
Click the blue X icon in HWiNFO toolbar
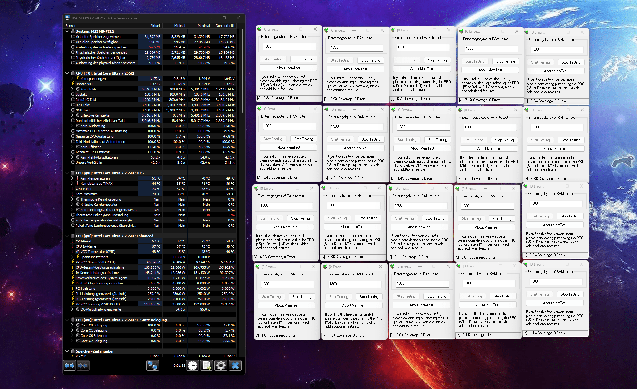pos(235,366)
